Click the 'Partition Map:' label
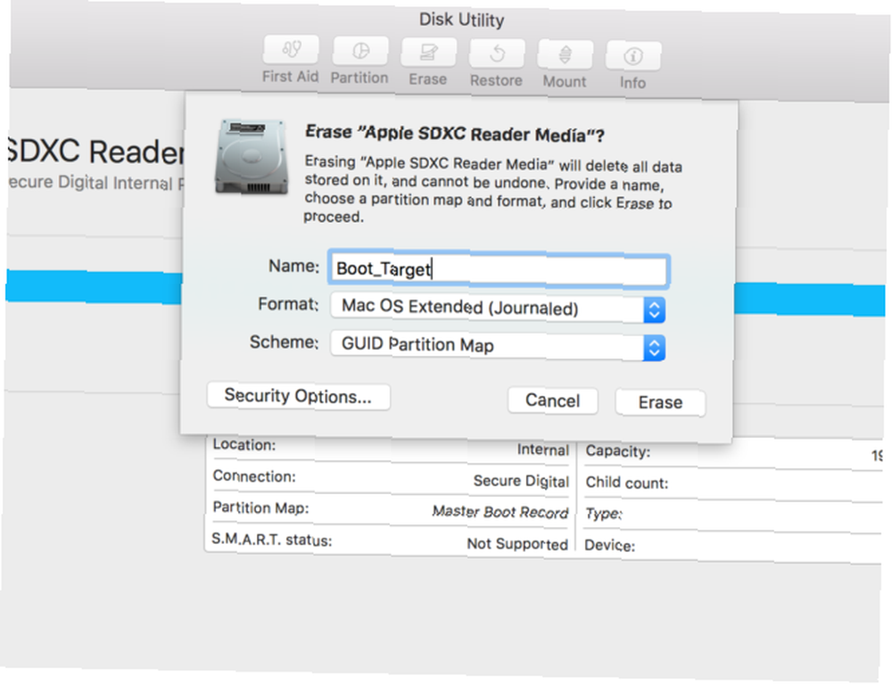 (260, 507)
